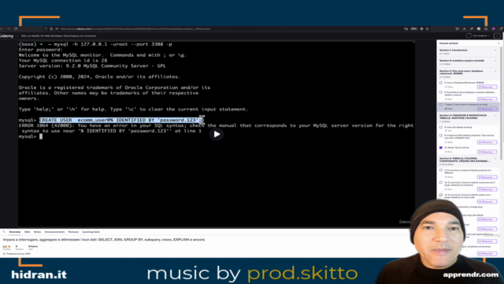Check lecture 8 Intro alla tabelle di setup
This screenshot has width=504, height=284.
pos(441,127)
